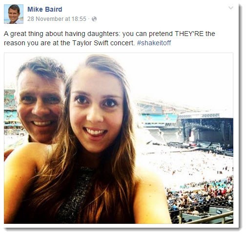Click the phrase A great thing

point(23,34)
